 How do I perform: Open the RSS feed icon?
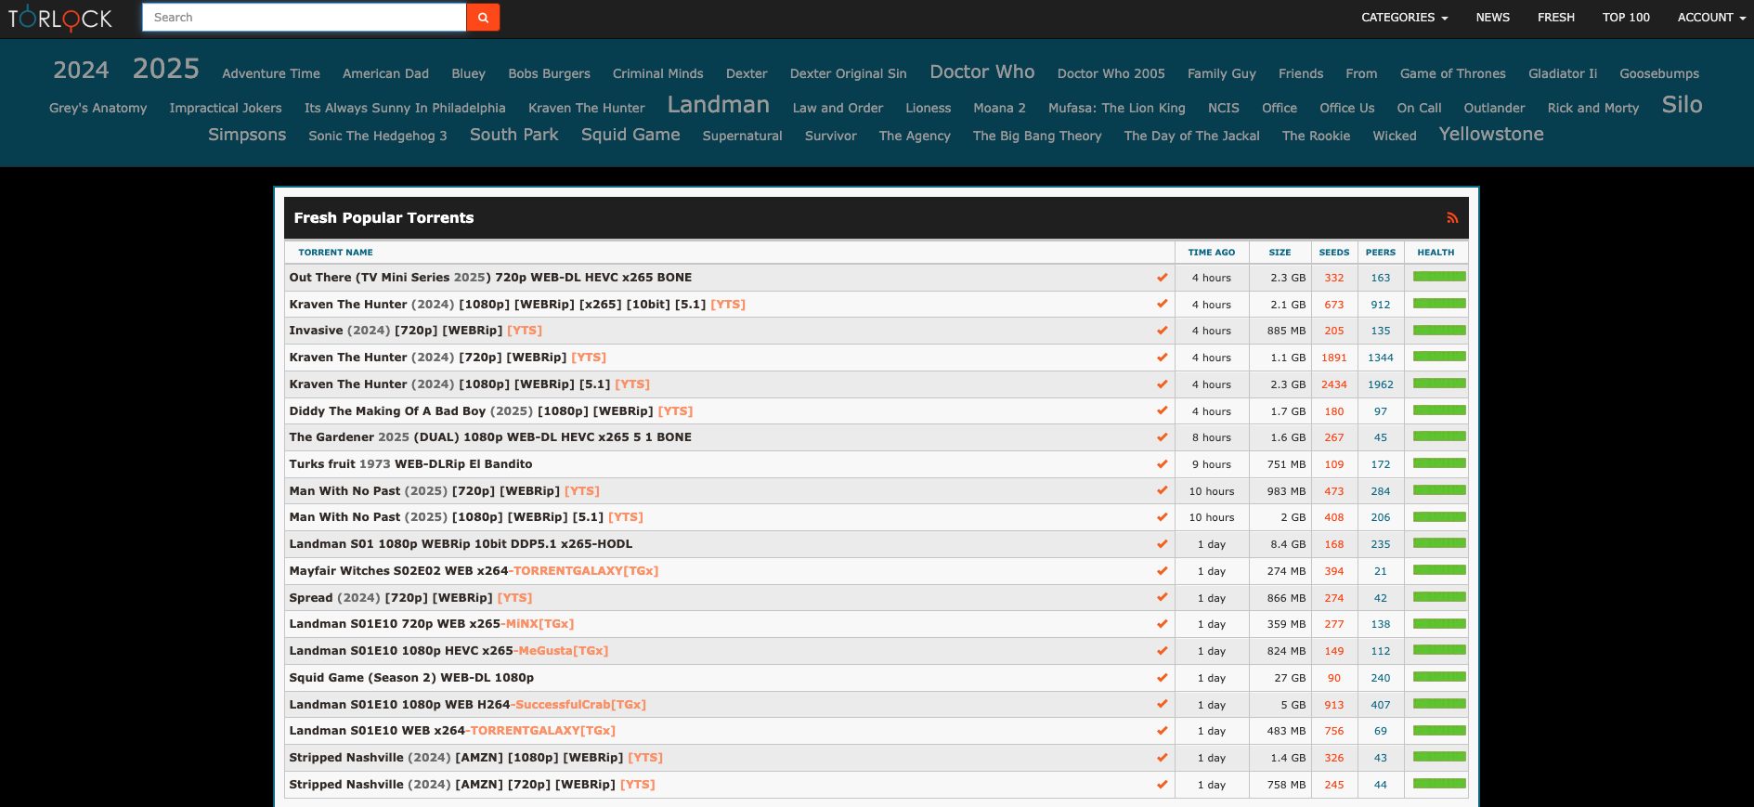click(1451, 218)
